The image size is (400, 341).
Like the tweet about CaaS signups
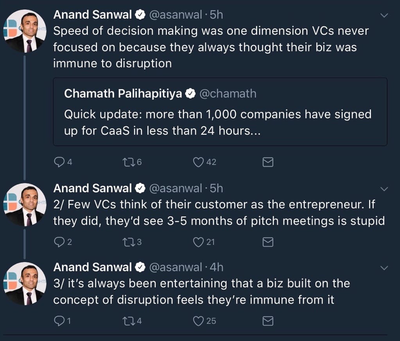tap(198, 162)
